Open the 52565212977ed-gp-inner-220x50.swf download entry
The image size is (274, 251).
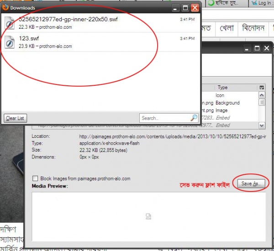click(x=100, y=23)
